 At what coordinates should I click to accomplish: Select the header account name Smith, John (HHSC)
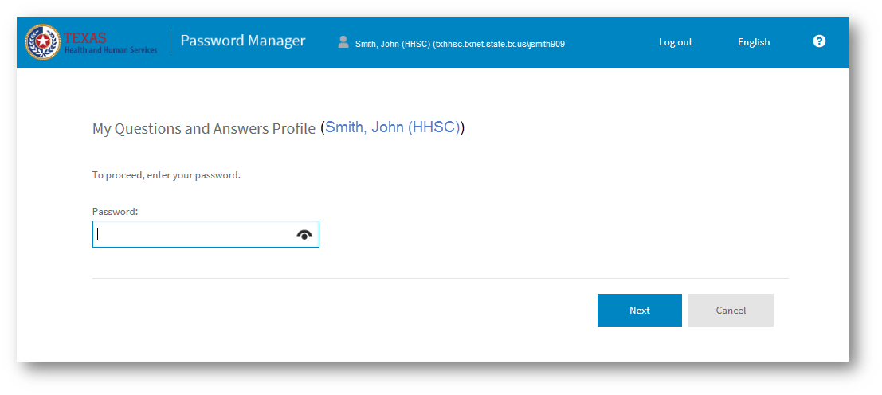pyautogui.click(x=393, y=44)
